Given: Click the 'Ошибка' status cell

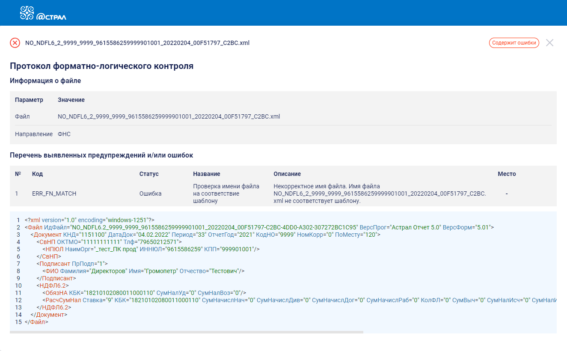Looking at the screenshot, I should [150, 193].
